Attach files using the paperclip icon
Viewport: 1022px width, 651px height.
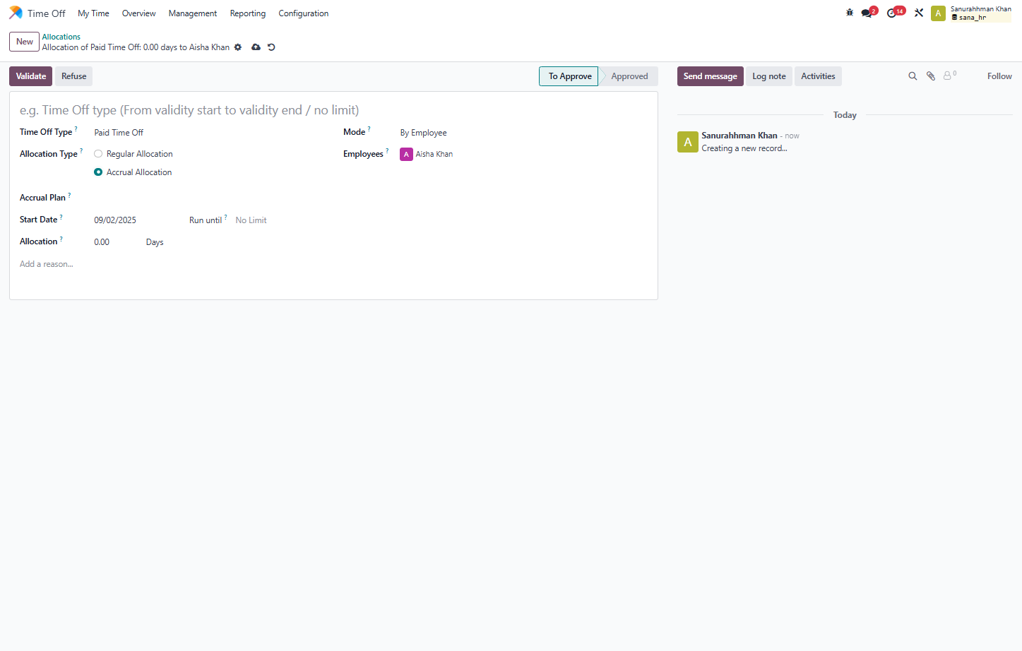point(931,76)
